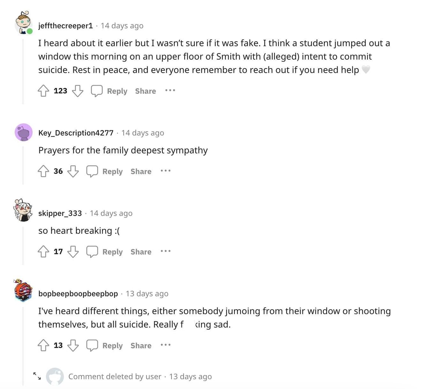Reply to skipper_333's comment
Viewport: 440px width, 389px height.
coord(112,252)
